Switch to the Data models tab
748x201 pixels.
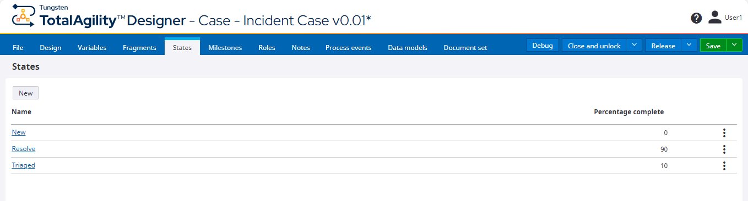coord(408,47)
